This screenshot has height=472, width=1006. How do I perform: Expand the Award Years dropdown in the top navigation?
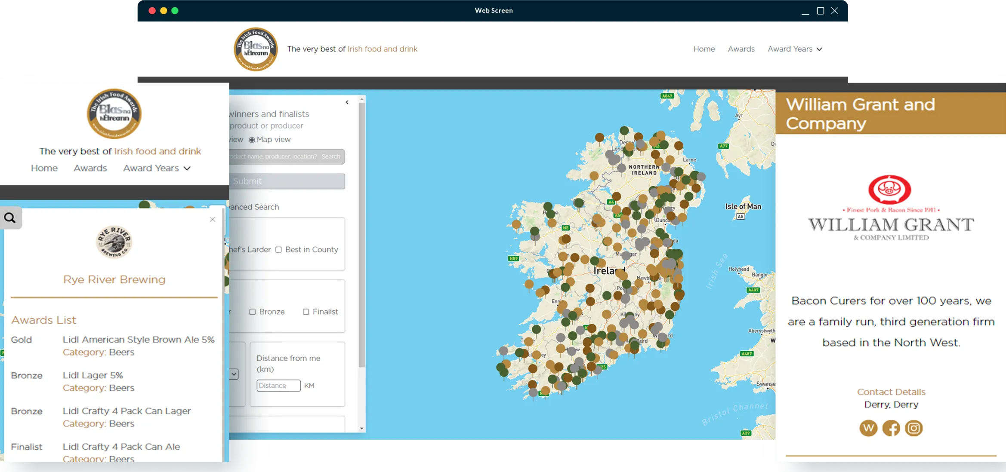coord(794,49)
